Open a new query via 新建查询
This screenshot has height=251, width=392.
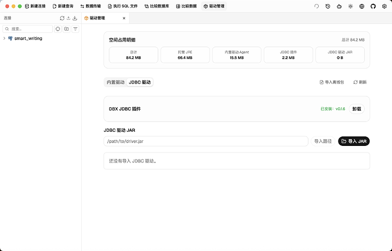pos(62,6)
